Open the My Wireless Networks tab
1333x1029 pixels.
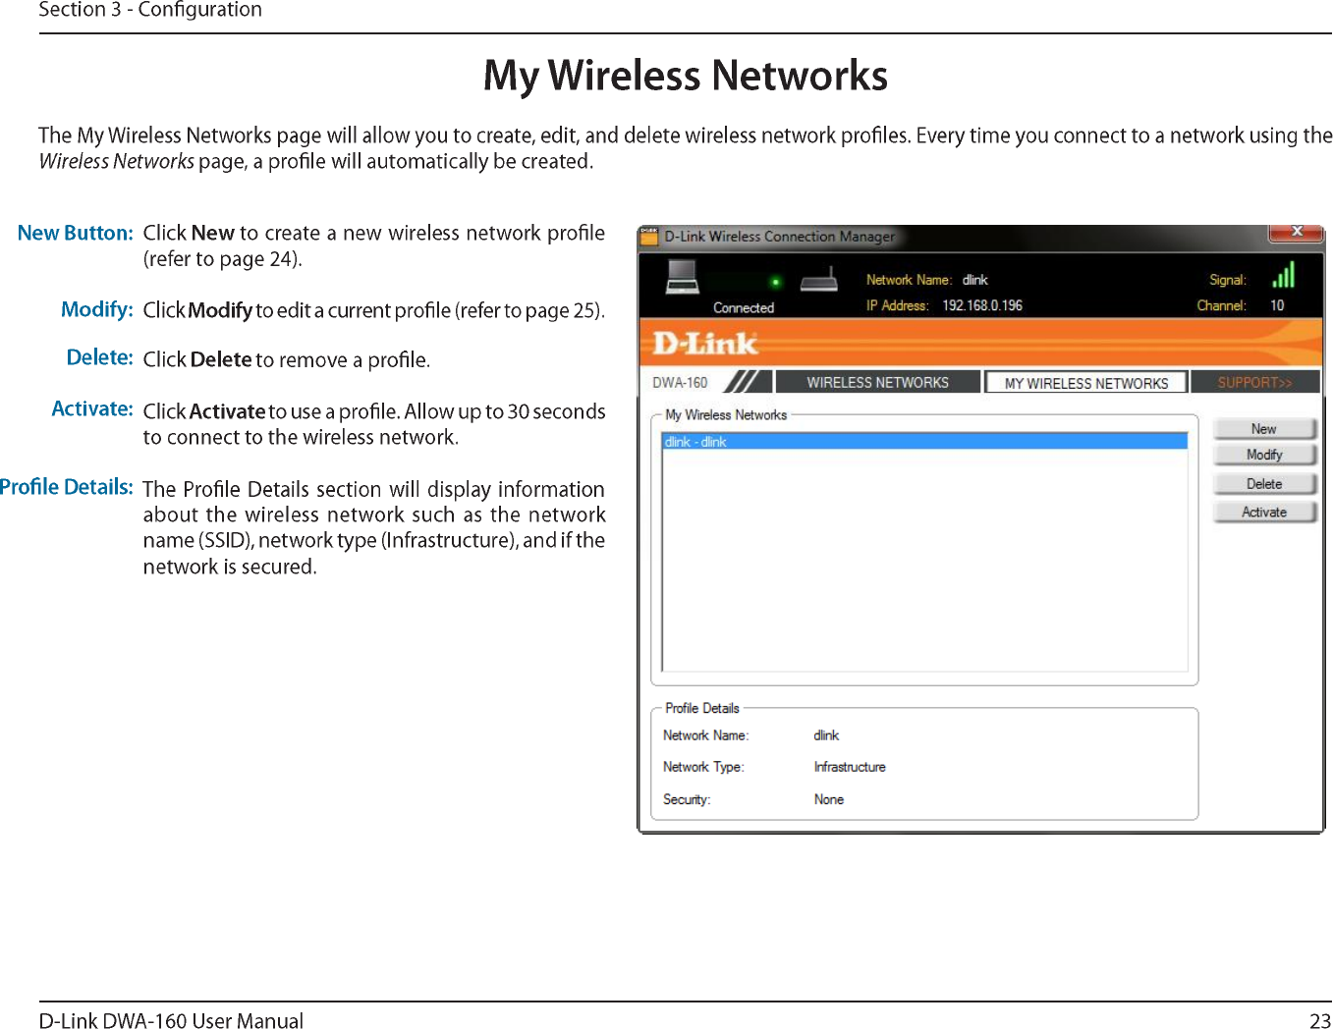click(1086, 383)
